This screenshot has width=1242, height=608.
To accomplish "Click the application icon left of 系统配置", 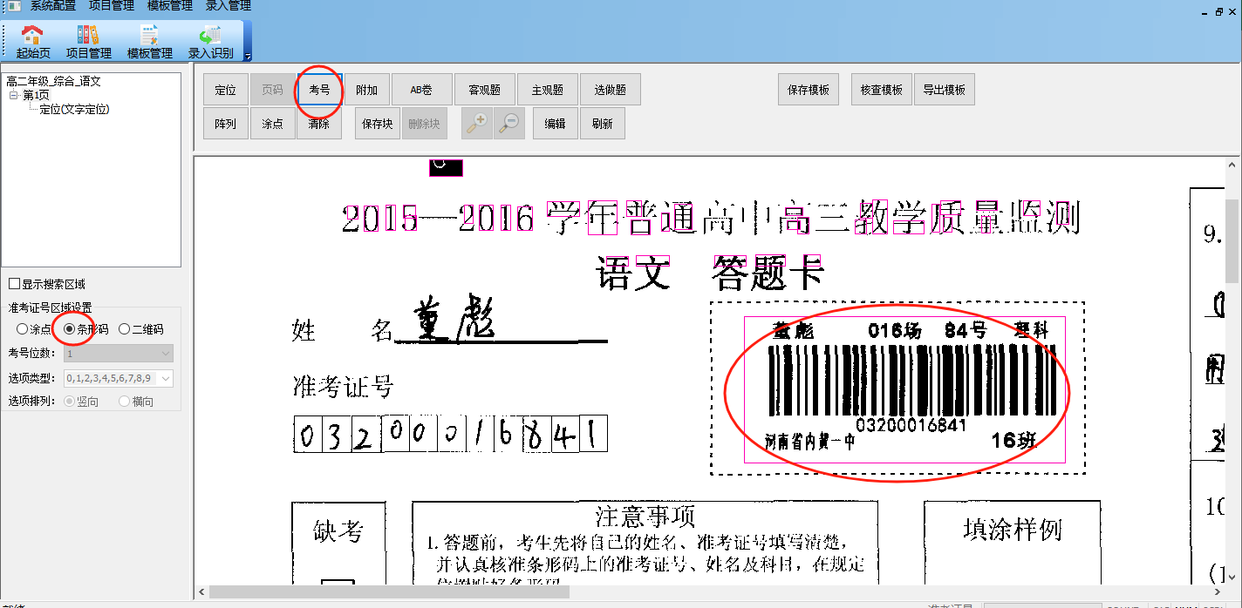I will click(x=14, y=6).
